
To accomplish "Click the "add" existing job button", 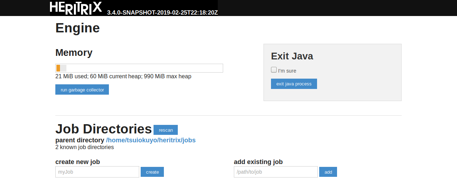I will coord(328,172).
